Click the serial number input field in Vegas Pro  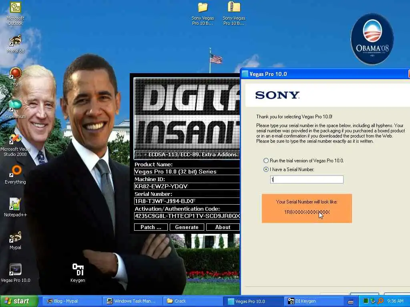point(307,179)
